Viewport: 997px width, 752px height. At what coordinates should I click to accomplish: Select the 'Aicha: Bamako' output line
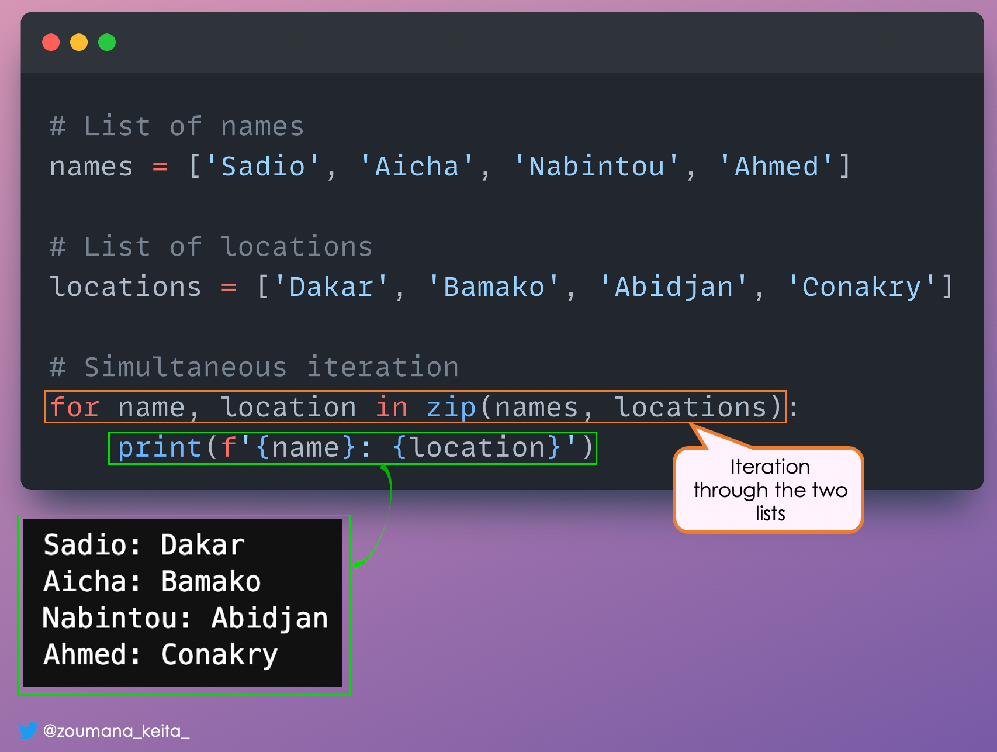[152, 582]
